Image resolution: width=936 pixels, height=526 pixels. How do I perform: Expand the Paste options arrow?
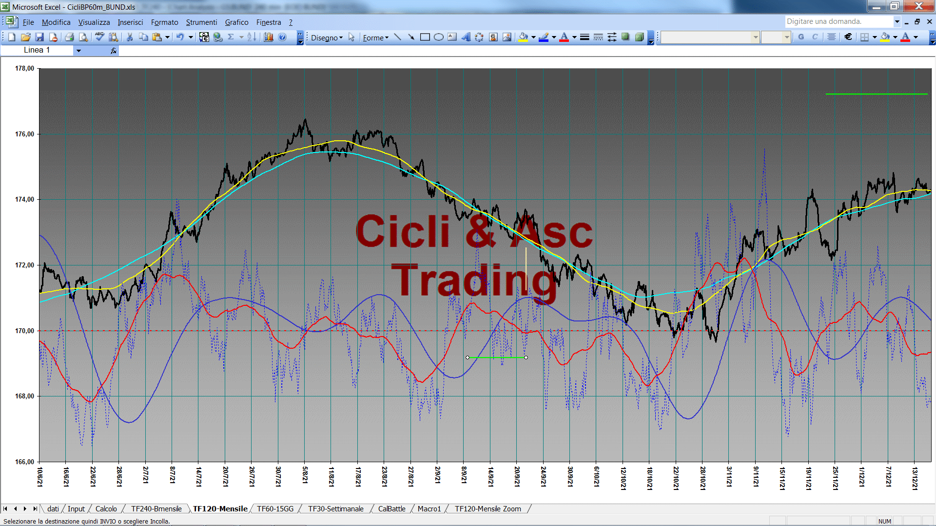[x=167, y=37]
